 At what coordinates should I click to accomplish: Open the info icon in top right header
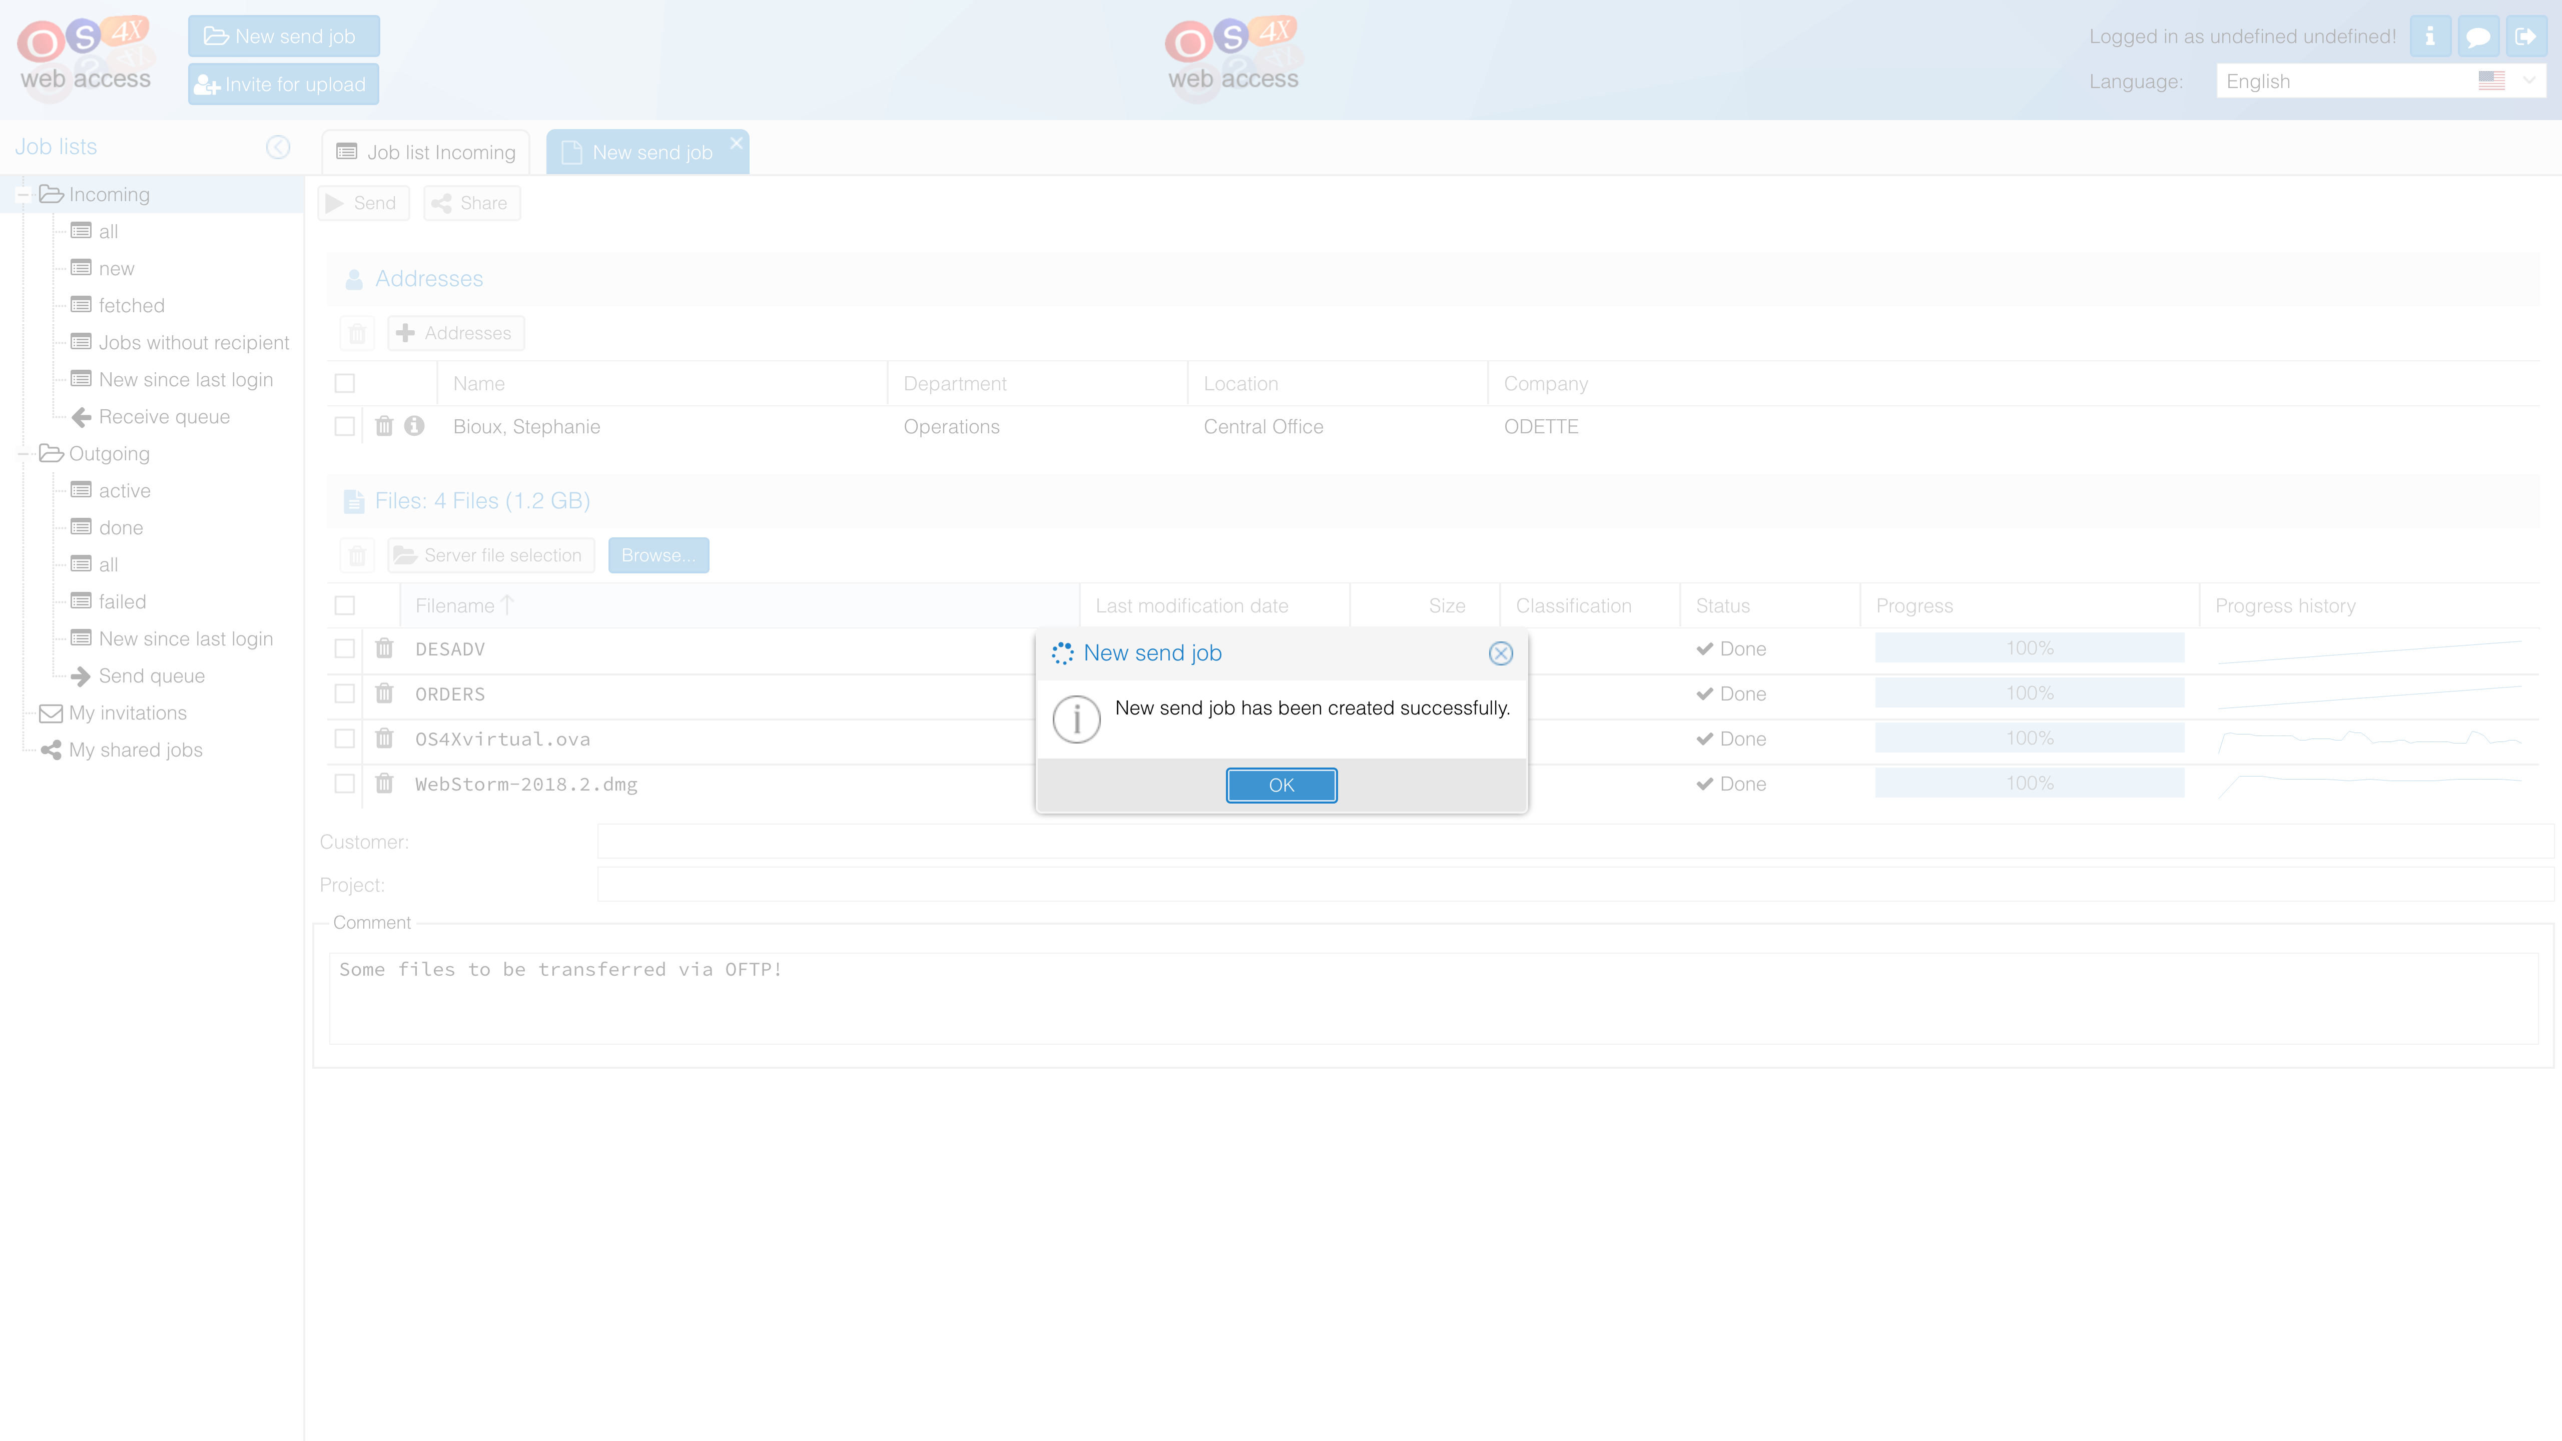[2430, 37]
